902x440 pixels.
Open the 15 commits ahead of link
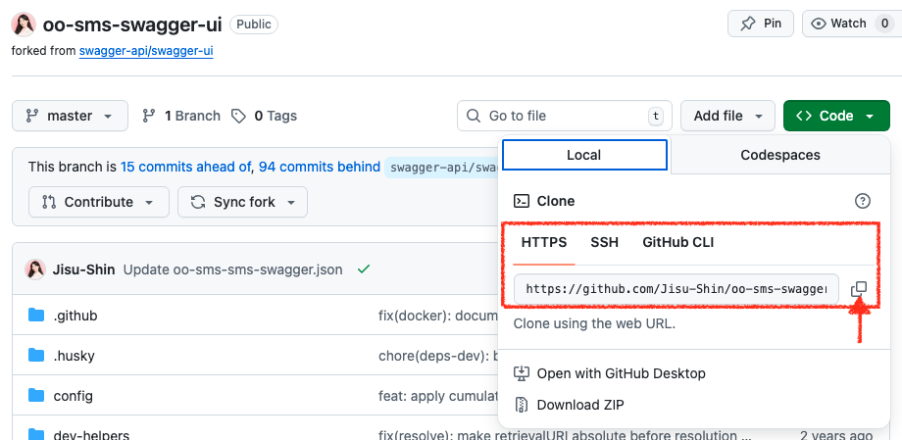click(186, 167)
